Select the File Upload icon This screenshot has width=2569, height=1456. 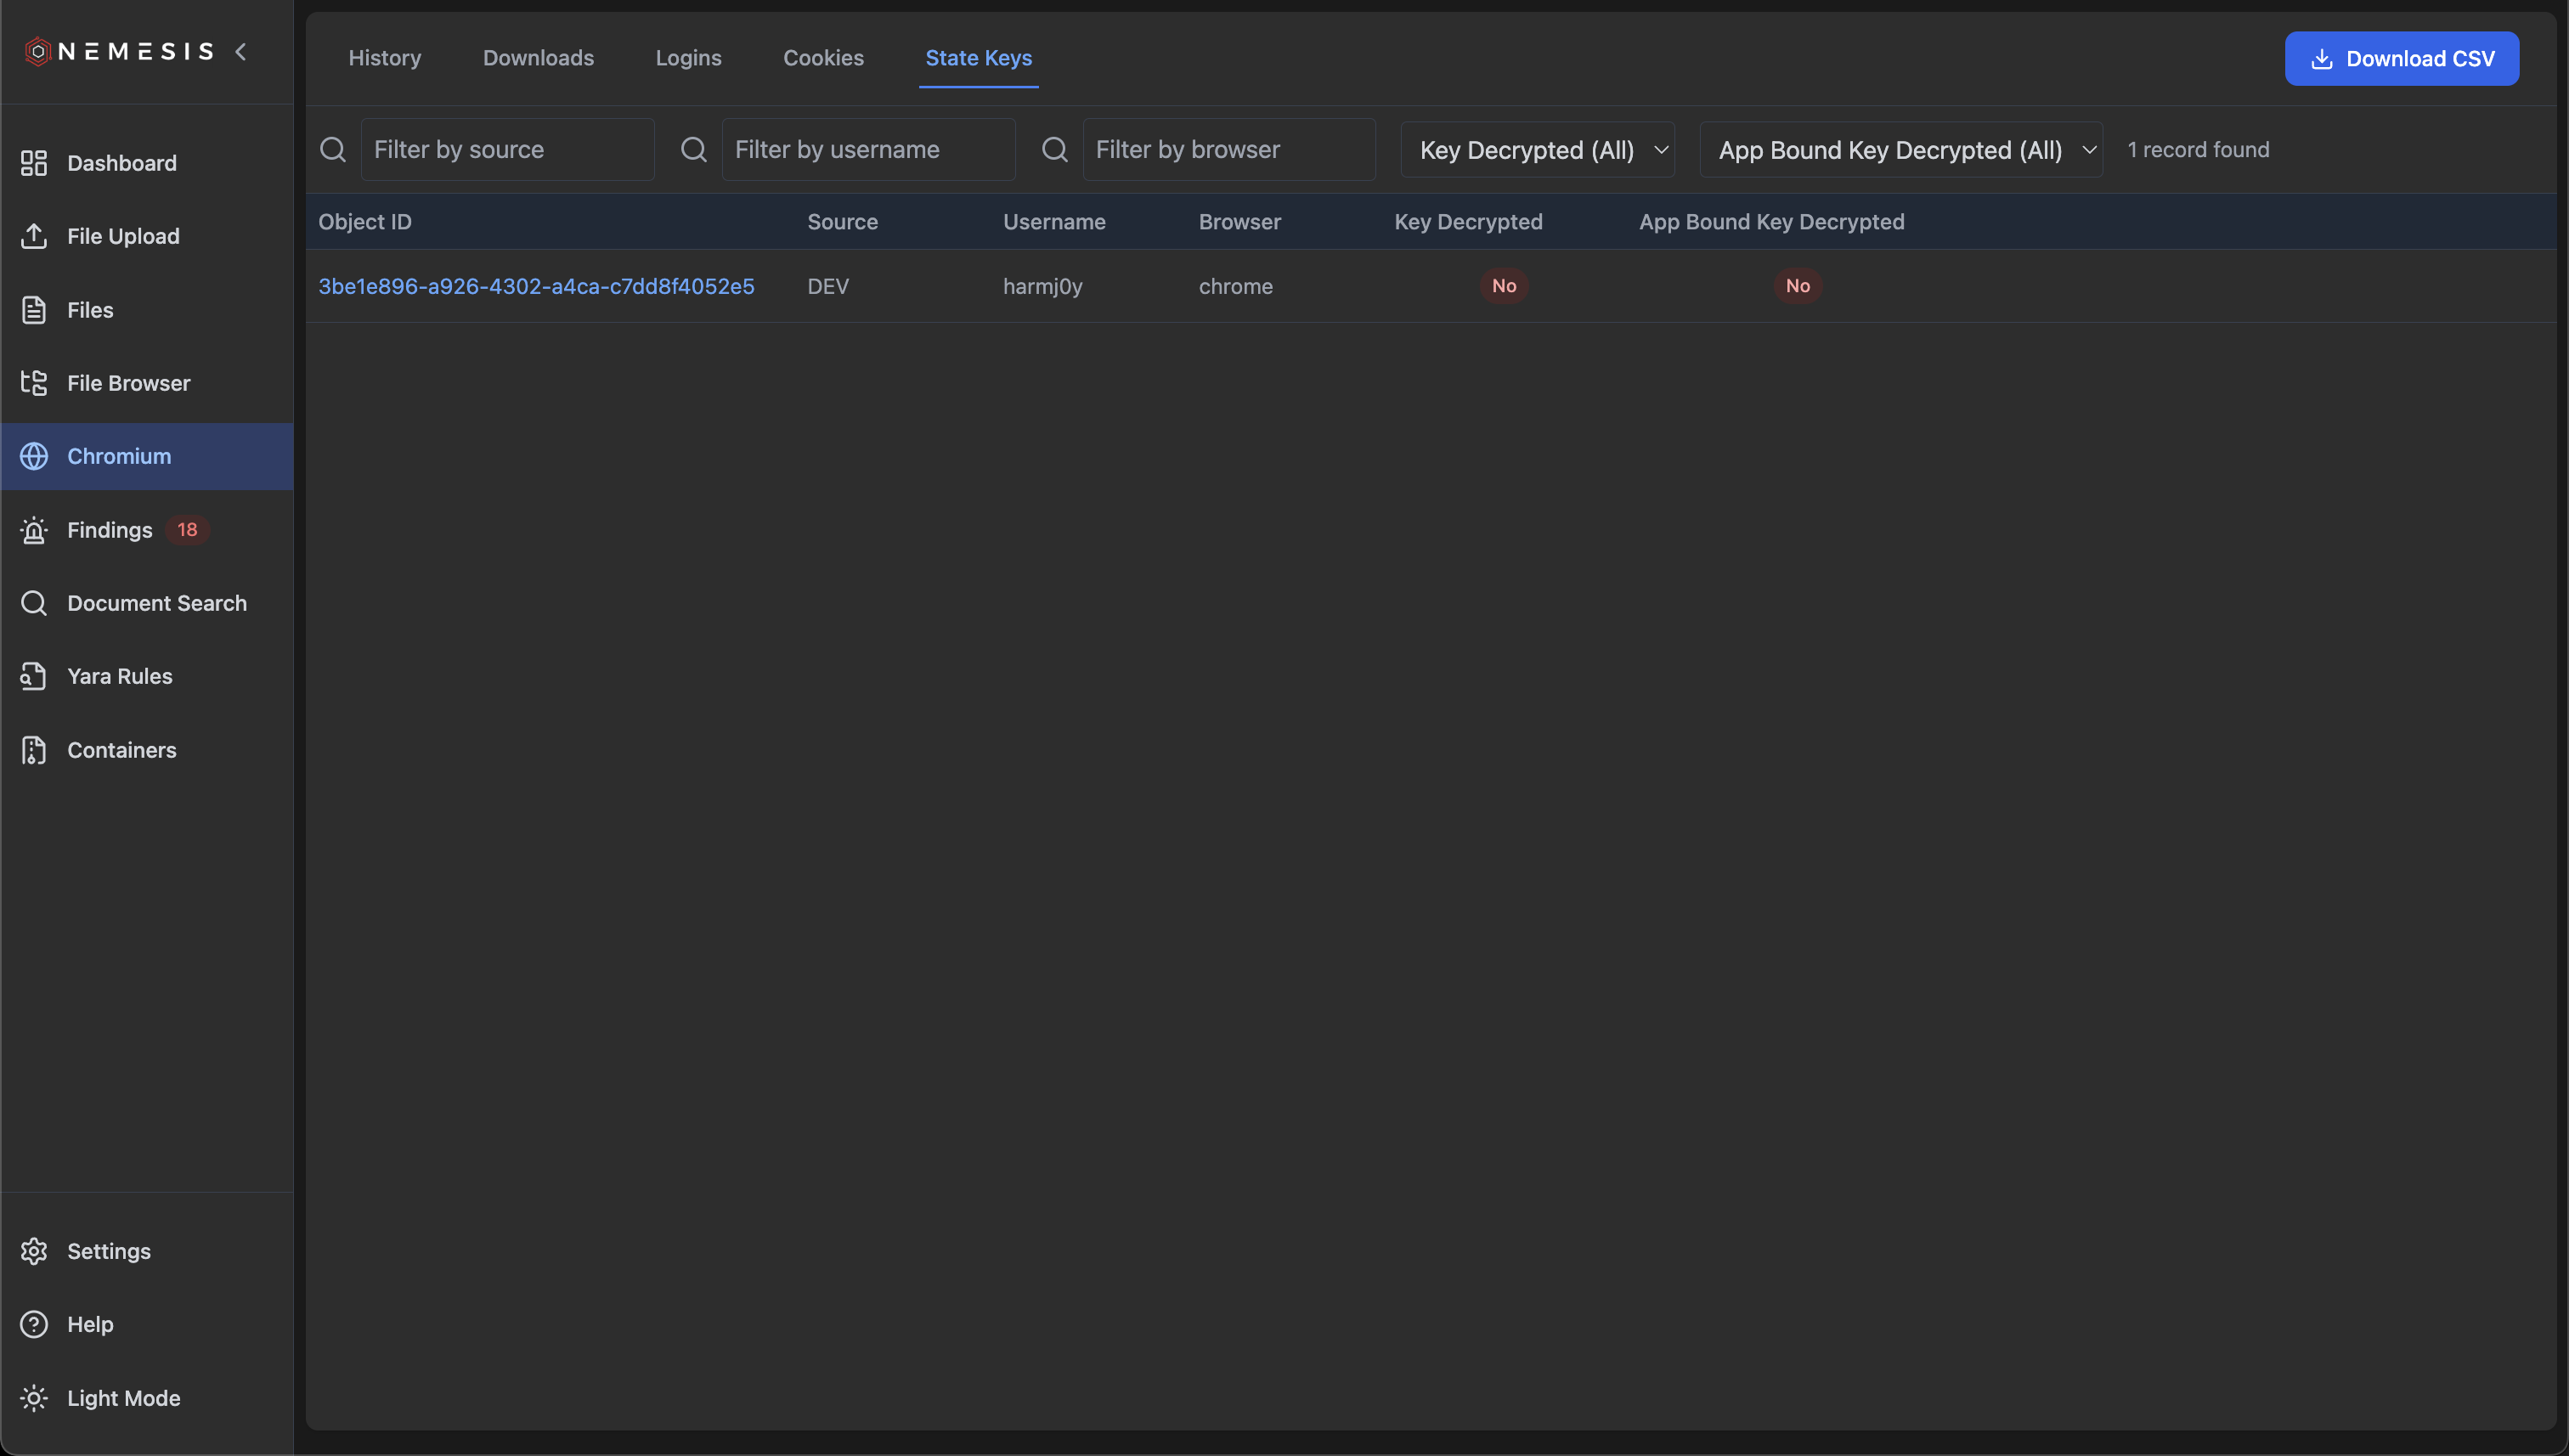(34, 236)
